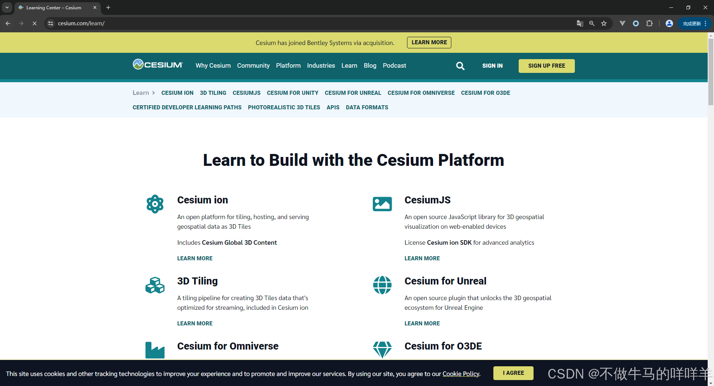
Task: Click the Cesium for O3DE heading
Action: (443, 346)
